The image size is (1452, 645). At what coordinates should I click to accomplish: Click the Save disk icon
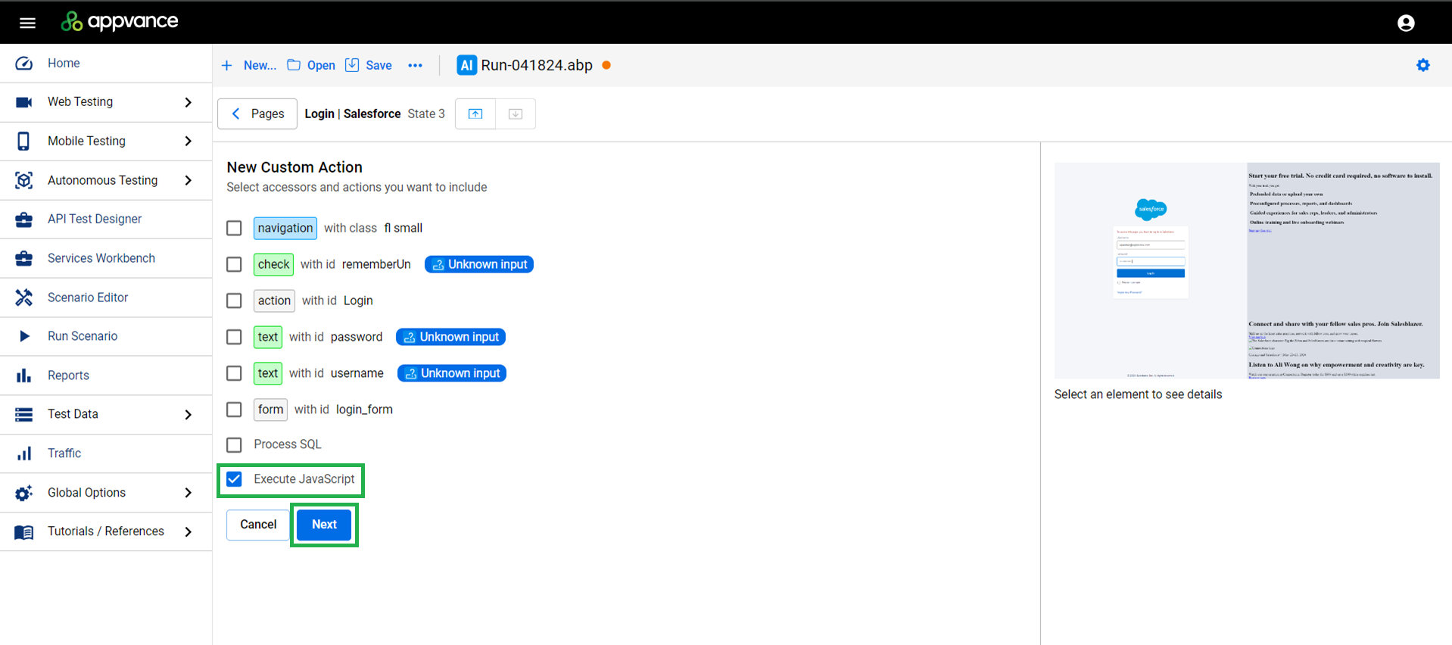352,65
